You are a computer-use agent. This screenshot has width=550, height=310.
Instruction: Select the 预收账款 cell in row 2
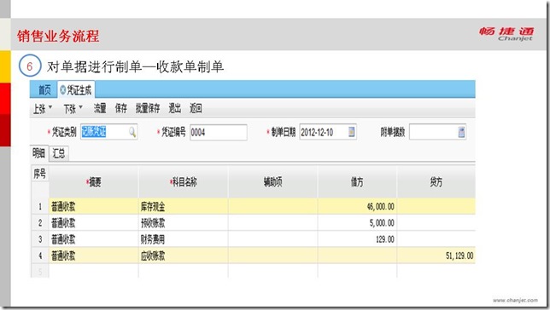point(183,223)
